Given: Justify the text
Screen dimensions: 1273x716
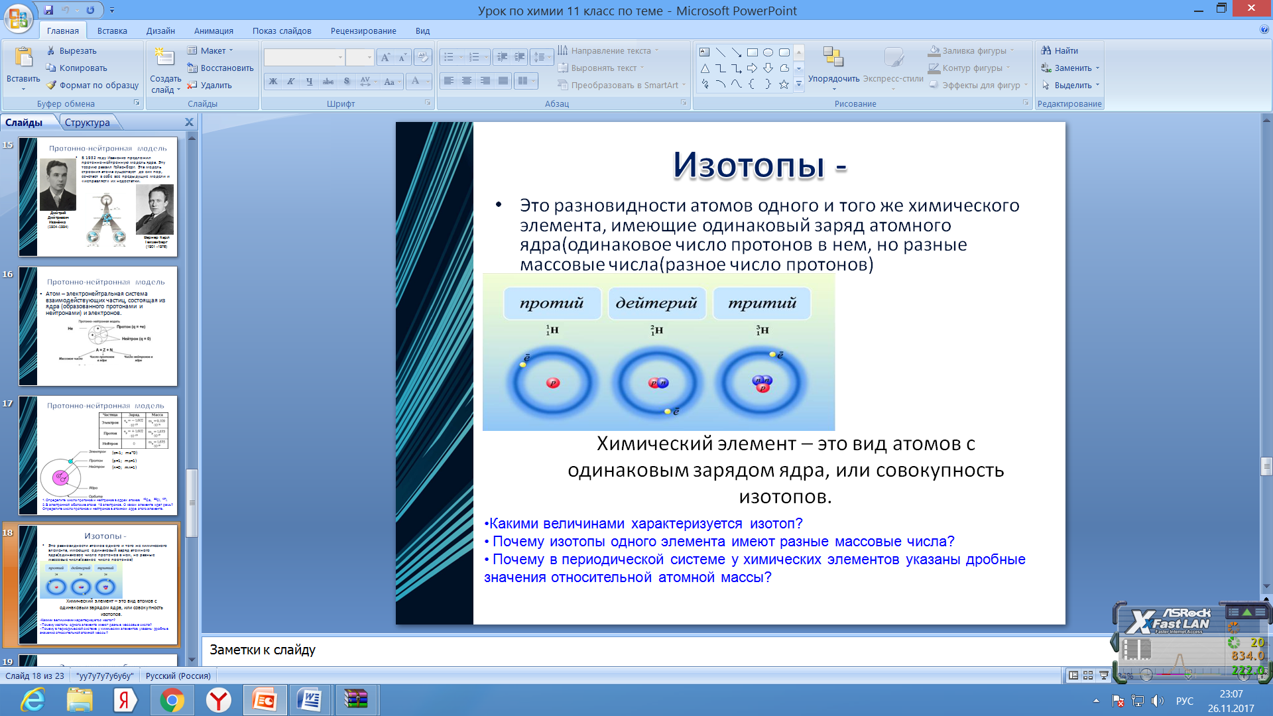Looking at the screenshot, I should coord(503,81).
